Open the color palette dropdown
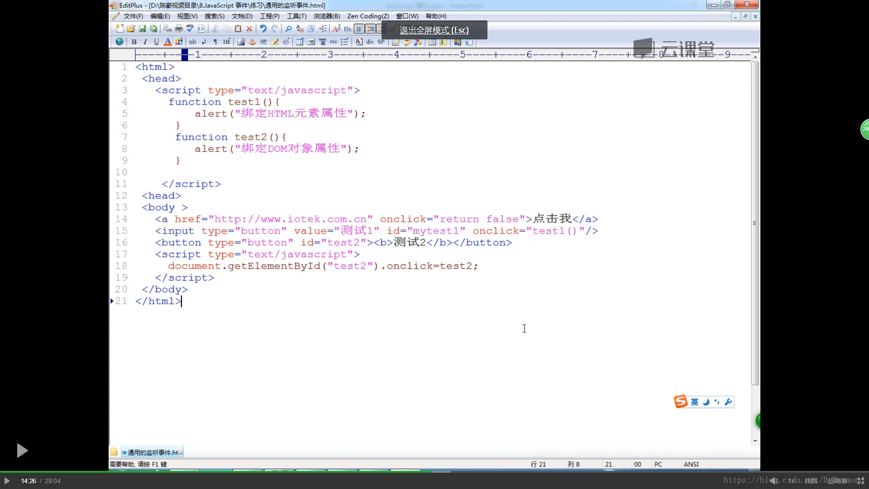The image size is (869, 489). pyautogui.click(x=179, y=42)
